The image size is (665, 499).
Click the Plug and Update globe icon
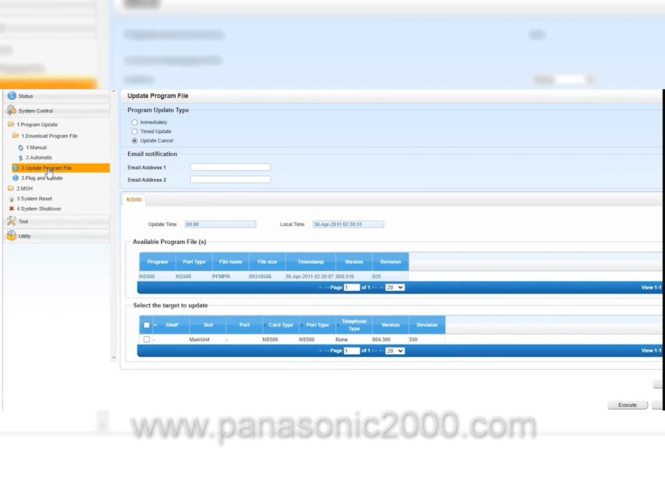(x=16, y=178)
